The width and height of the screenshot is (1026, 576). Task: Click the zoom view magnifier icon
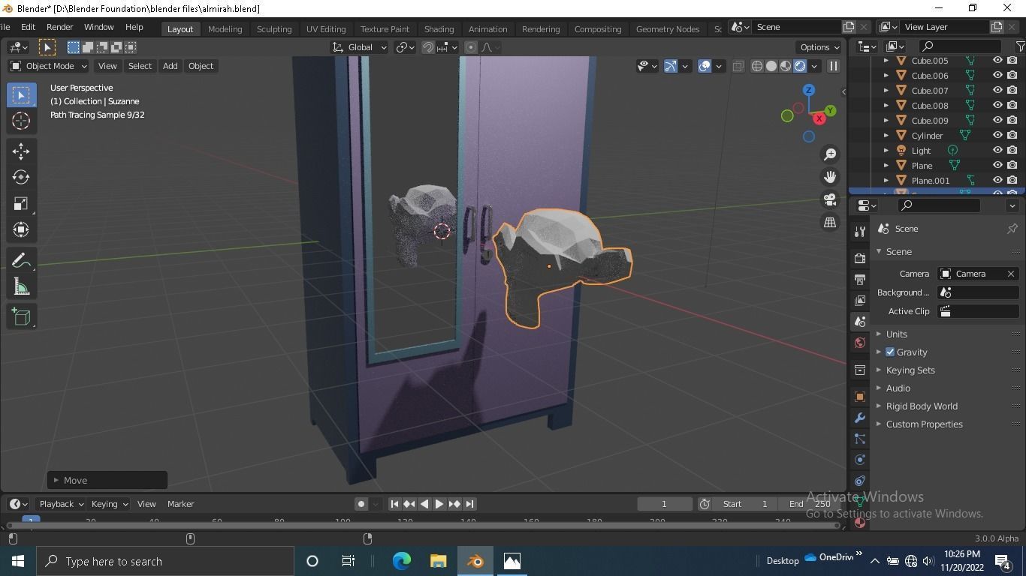(x=830, y=154)
